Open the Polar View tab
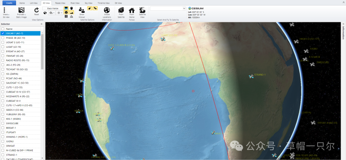Viewport: 346px width, 160px height. pyautogui.click(x=75, y=3)
